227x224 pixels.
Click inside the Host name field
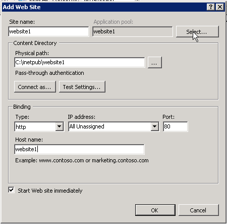[x=79, y=149]
